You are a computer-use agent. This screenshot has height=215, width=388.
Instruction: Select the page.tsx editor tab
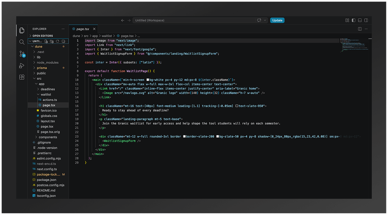83,29
